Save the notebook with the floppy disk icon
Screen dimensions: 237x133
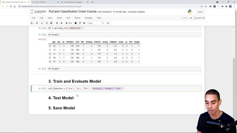click(x=32, y=23)
